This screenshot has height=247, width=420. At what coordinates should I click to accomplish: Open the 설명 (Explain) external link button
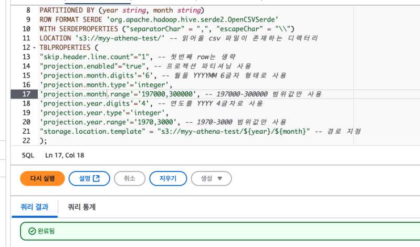coord(88,178)
